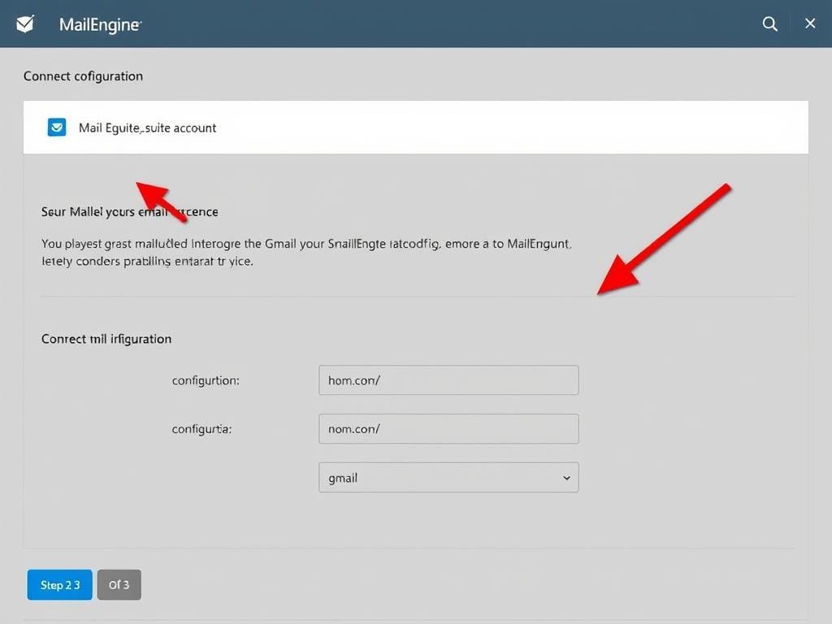Close the dialog with the X icon
The image size is (832, 624).
[809, 24]
